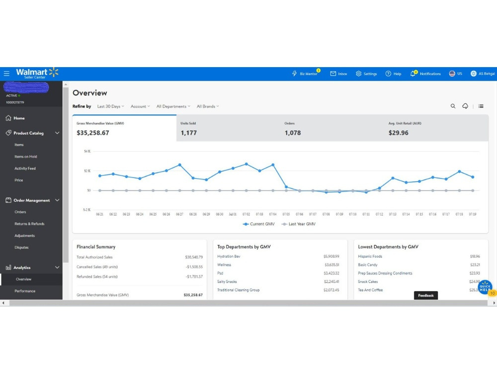Click the Analytics bar chart icon
The image size is (497, 373).
pyautogui.click(x=8, y=268)
